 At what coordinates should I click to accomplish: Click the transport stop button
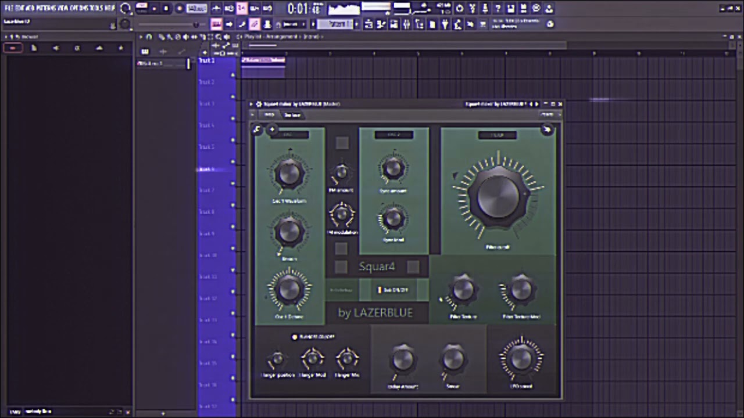pos(166,9)
